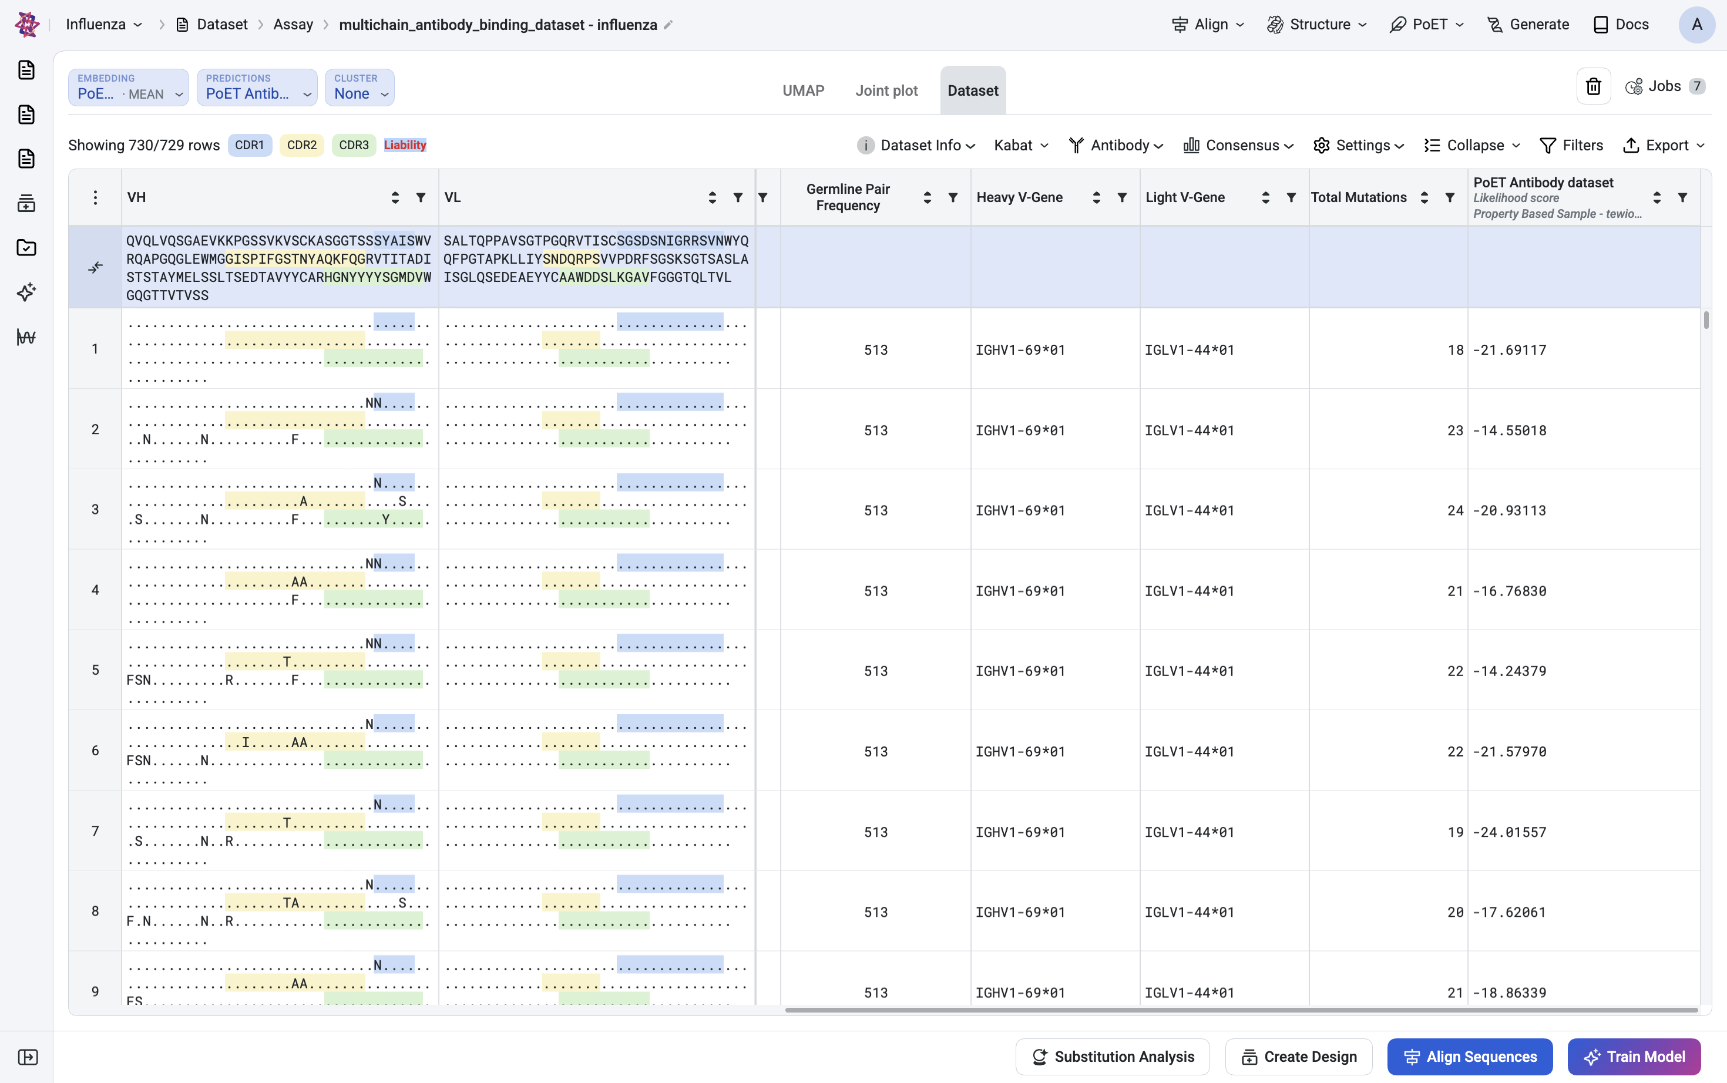Edit dataset name with pencil icon
Viewport: 1727px width, 1083px height.
pyautogui.click(x=668, y=25)
